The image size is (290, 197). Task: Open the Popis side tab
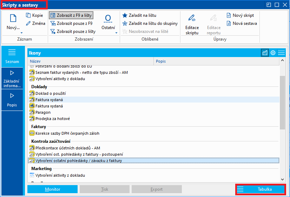coord(12,100)
